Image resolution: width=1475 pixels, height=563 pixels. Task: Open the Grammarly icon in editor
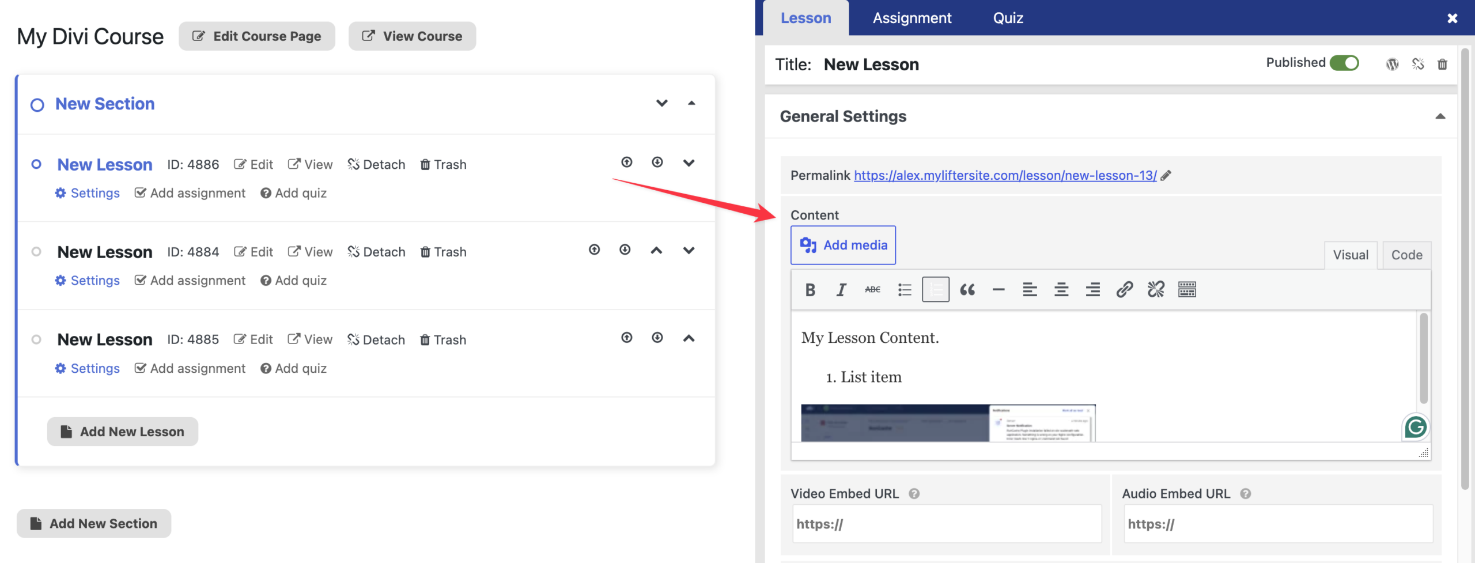1415,427
